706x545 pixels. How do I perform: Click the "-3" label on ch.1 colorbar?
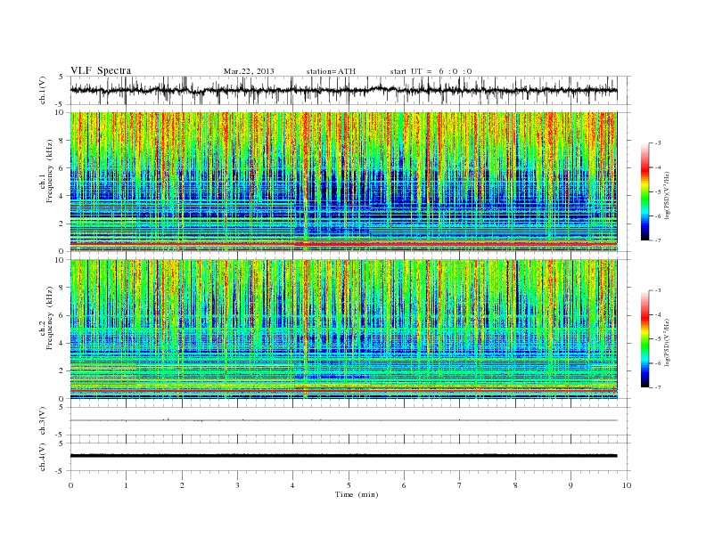(657, 143)
